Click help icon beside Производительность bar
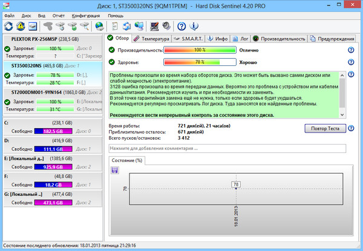Screen dimensions: 363x251 (x=350, y=50)
